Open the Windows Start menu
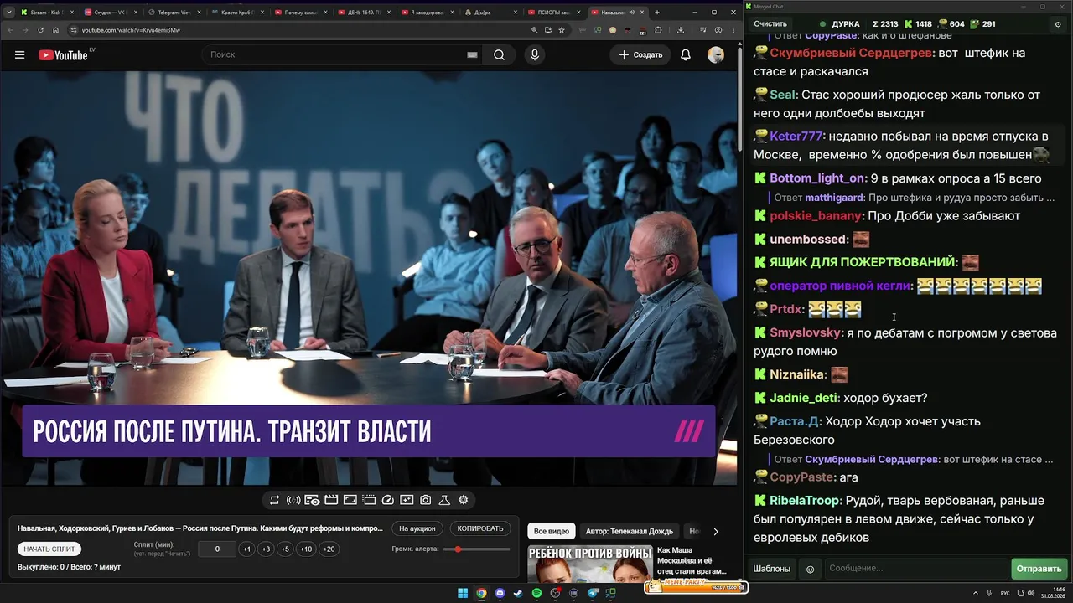This screenshot has height=603, width=1073. coord(462,593)
